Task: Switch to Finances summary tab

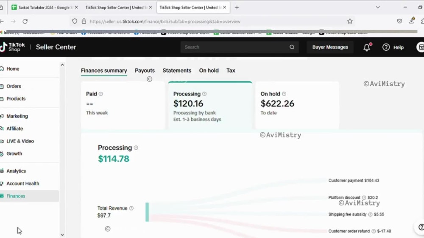Action: (x=104, y=71)
